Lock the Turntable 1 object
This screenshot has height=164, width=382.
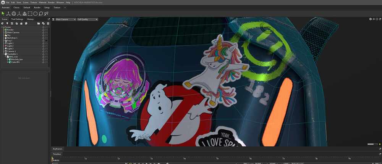tap(44, 54)
